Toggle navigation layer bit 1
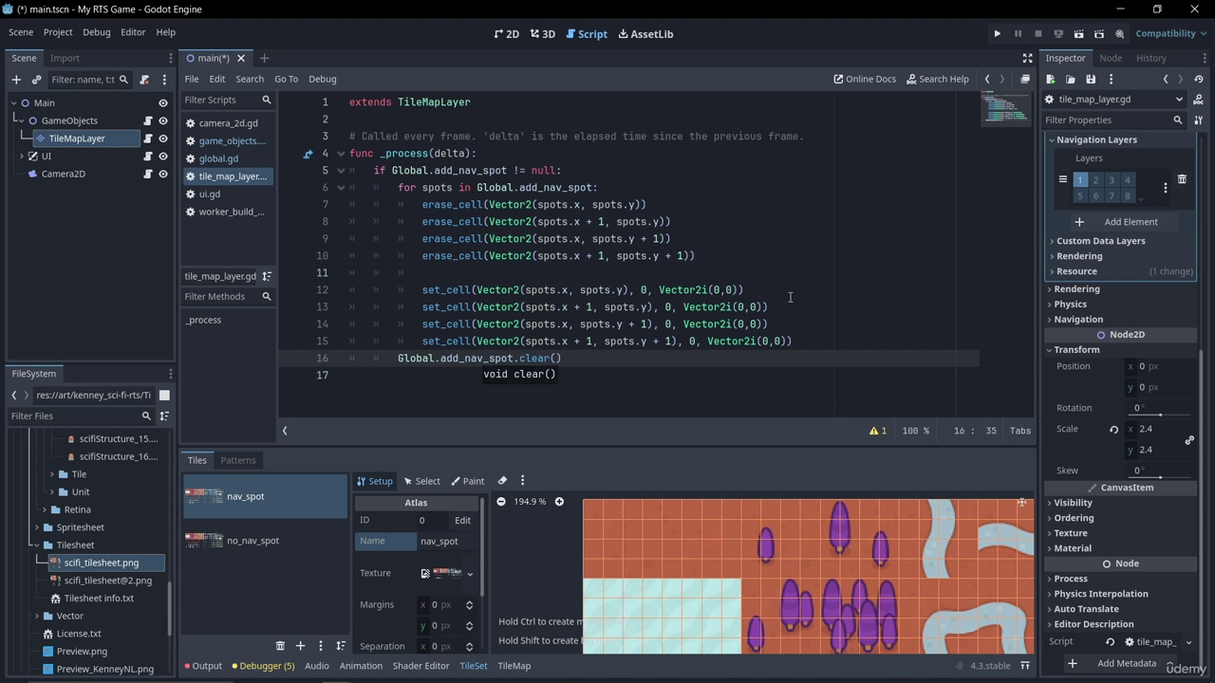This screenshot has width=1215, height=683. tap(1079, 180)
